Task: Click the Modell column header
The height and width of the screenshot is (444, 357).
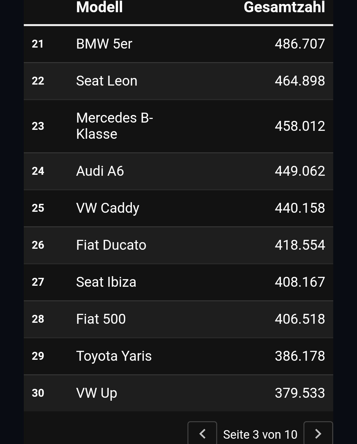Action: pyautogui.click(x=99, y=7)
